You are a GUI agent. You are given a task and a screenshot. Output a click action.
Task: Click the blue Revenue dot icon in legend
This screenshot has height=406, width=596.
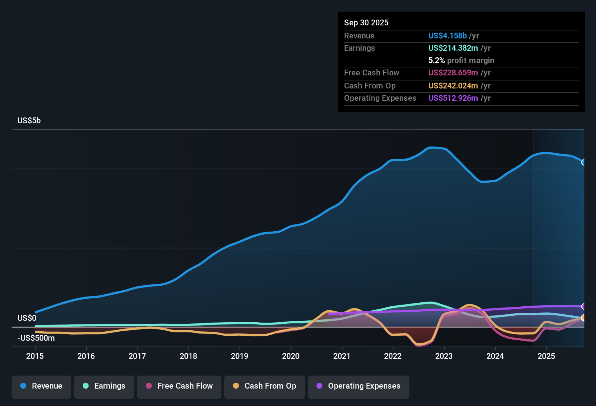[x=23, y=386]
